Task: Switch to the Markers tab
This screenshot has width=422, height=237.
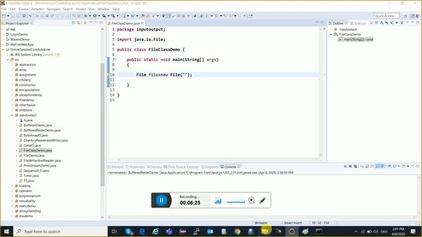Action: click(x=115, y=167)
